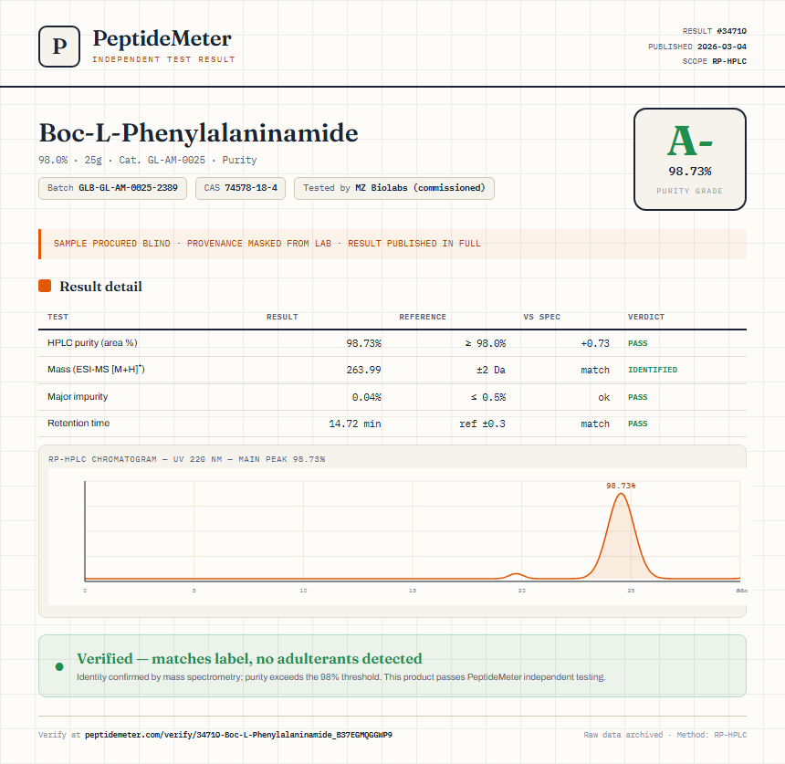Click the ≥ 98.0% reference cell
785x764 pixels.
pos(485,343)
